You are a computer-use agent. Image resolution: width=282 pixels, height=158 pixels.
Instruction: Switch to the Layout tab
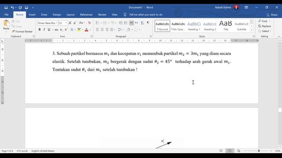pyautogui.click(x=70, y=14)
